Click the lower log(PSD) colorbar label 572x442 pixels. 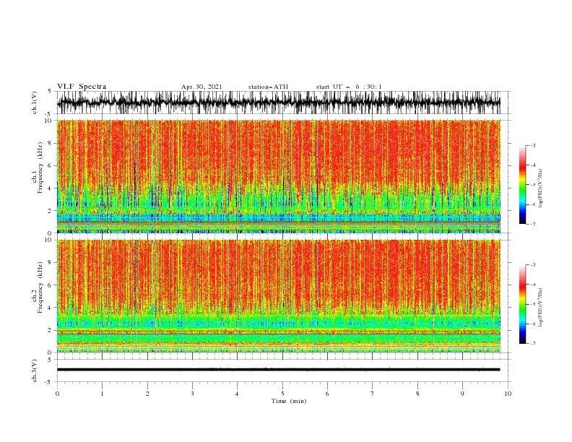click(x=542, y=308)
